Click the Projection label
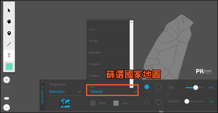Viewport: 218px width, 113px height. pyautogui.click(x=58, y=85)
